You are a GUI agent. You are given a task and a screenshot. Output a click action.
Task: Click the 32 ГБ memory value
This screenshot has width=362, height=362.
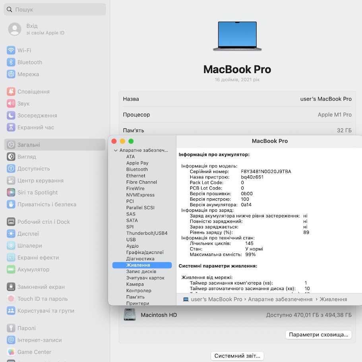344,130
